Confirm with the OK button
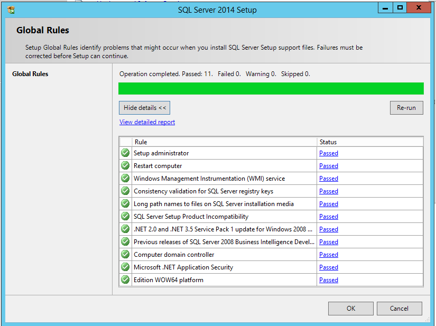Screen dimensions: 436x326 click(350, 309)
